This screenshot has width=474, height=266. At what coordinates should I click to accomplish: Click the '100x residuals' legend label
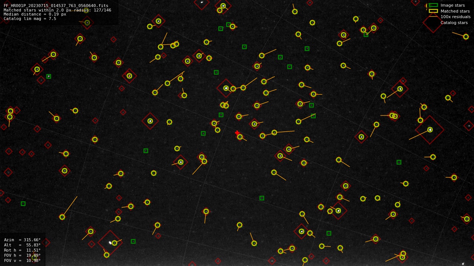point(455,17)
